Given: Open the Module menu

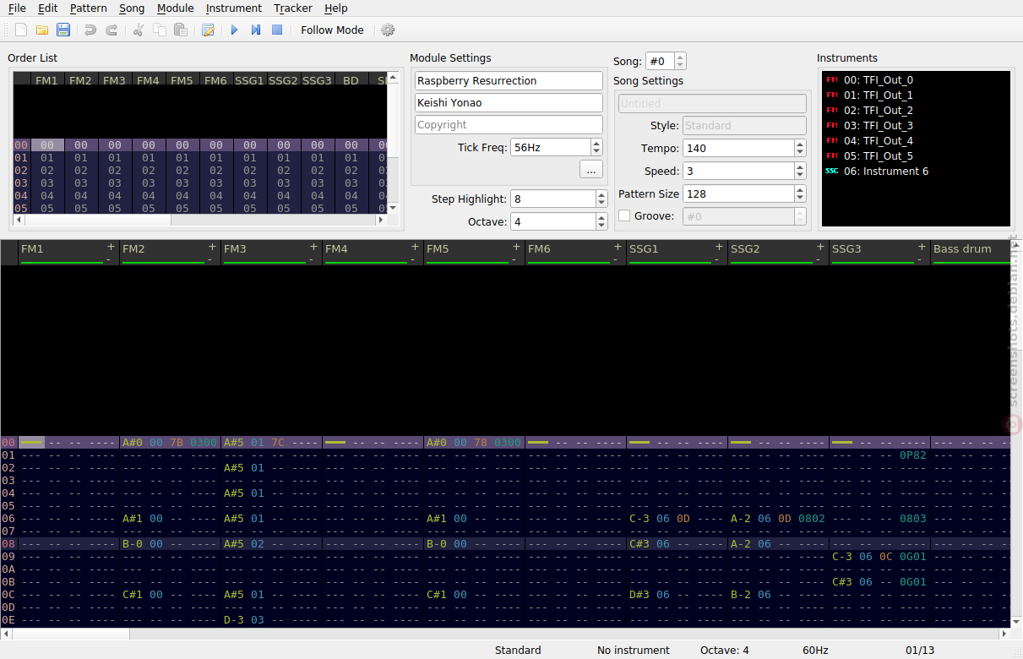Looking at the screenshot, I should click(176, 8).
